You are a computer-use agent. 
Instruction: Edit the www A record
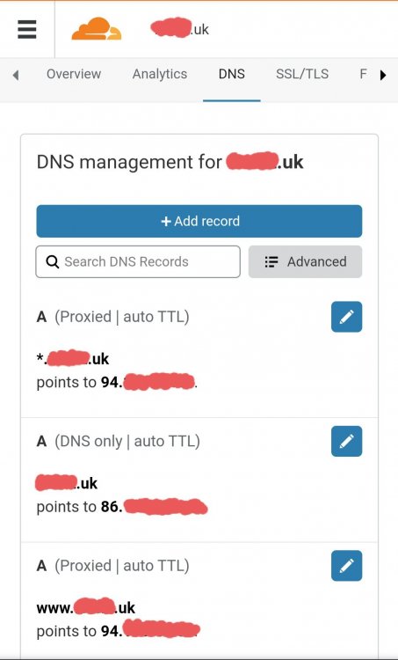[346, 566]
